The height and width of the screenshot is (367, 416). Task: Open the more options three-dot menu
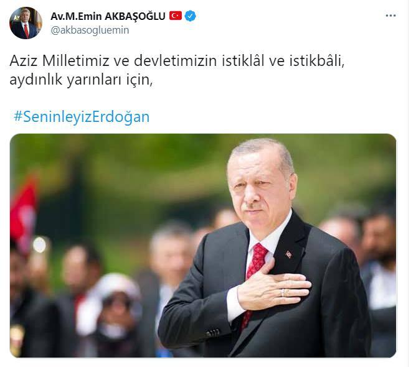coord(390,16)
